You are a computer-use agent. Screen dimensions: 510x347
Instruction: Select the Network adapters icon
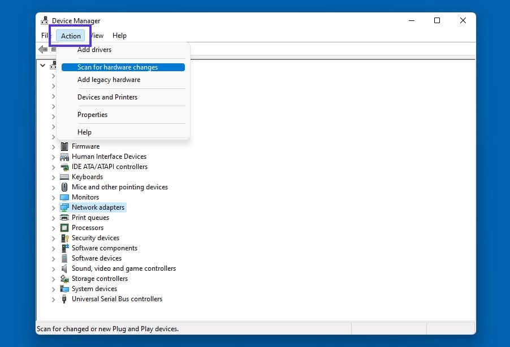click(64, 207)
